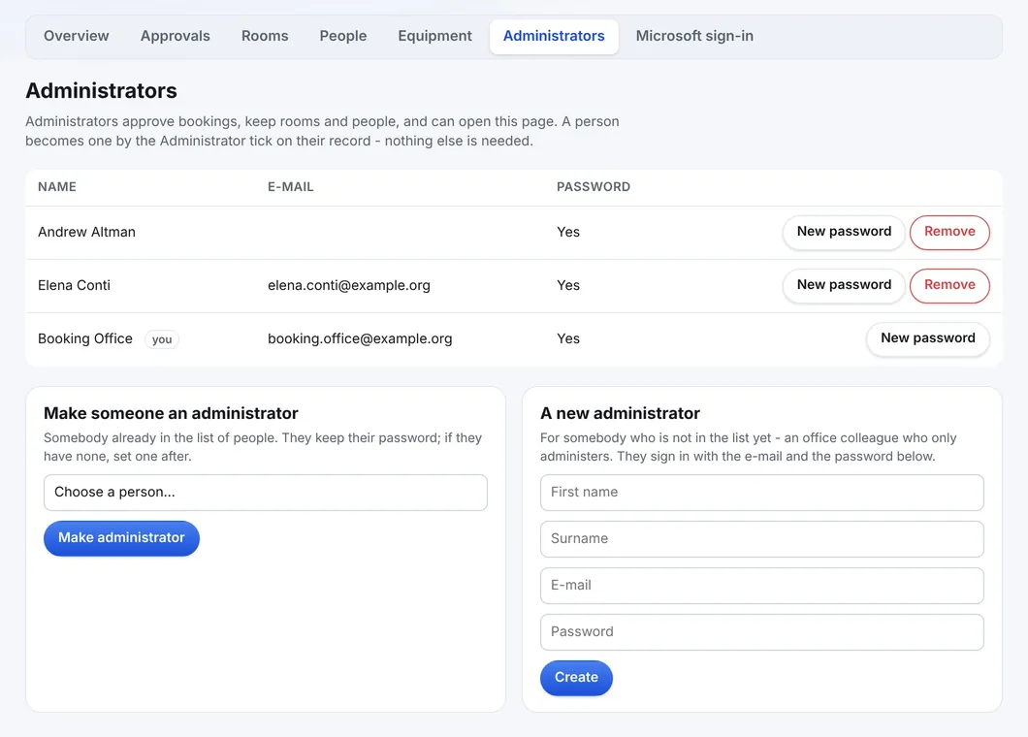Click the 'Make someone an administrator' heading
Viewport: 1028px width, 737px height.
coord(171,413)
